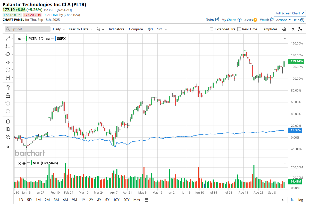This screenshot has width=310, height=209.
Task: Click the $SPX blue color bar
Action: coord(55,39)
